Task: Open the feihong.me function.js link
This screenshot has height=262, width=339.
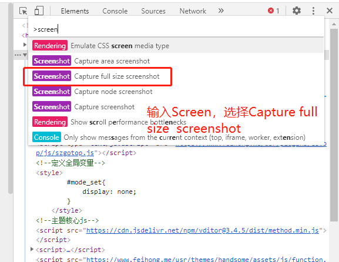Action: click(206, 259)
